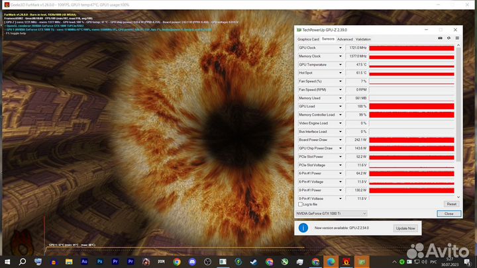Enable the Log to file checkbox
The height and width of the screenshot is (268, 477).
tap(300, 204)
